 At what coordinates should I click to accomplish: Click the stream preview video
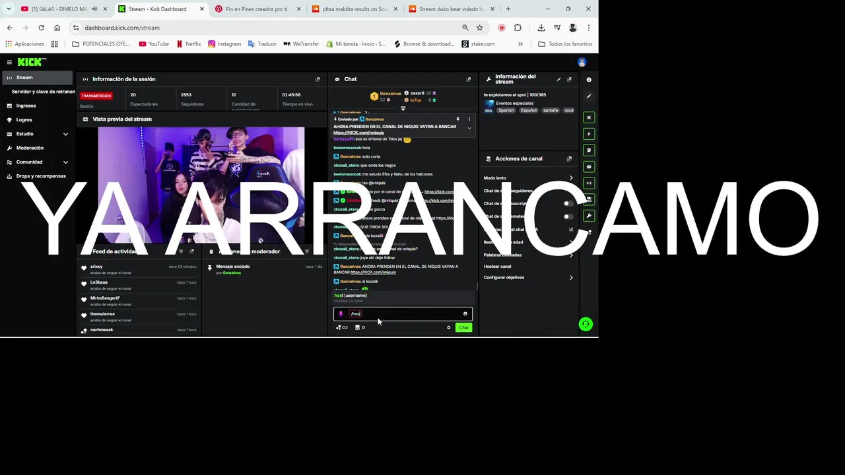pos(201,185)
